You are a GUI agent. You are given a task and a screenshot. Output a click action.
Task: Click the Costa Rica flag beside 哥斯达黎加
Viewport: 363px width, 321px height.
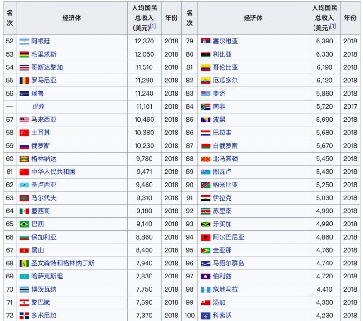[24, 67]
